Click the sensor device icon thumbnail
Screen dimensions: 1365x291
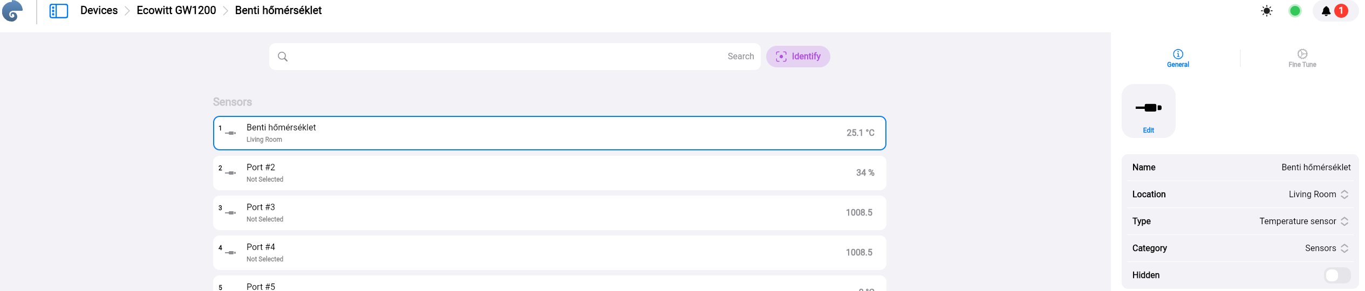tap(1148, 108)
